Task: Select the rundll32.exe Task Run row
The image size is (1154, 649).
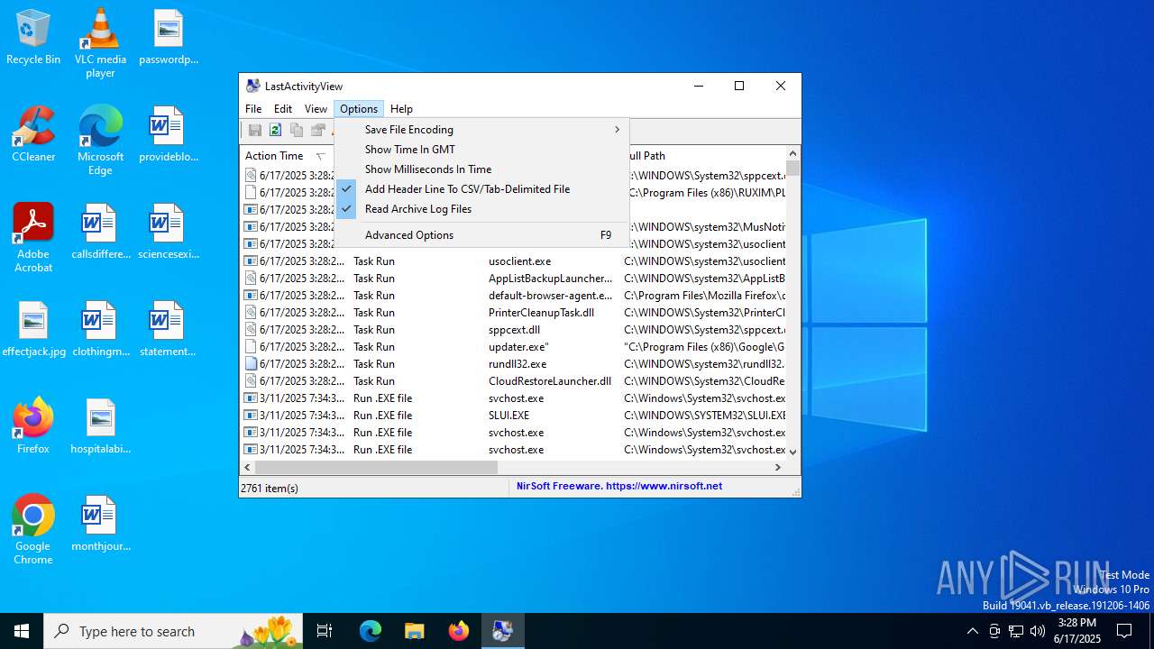Action: [x=513, y=364]
